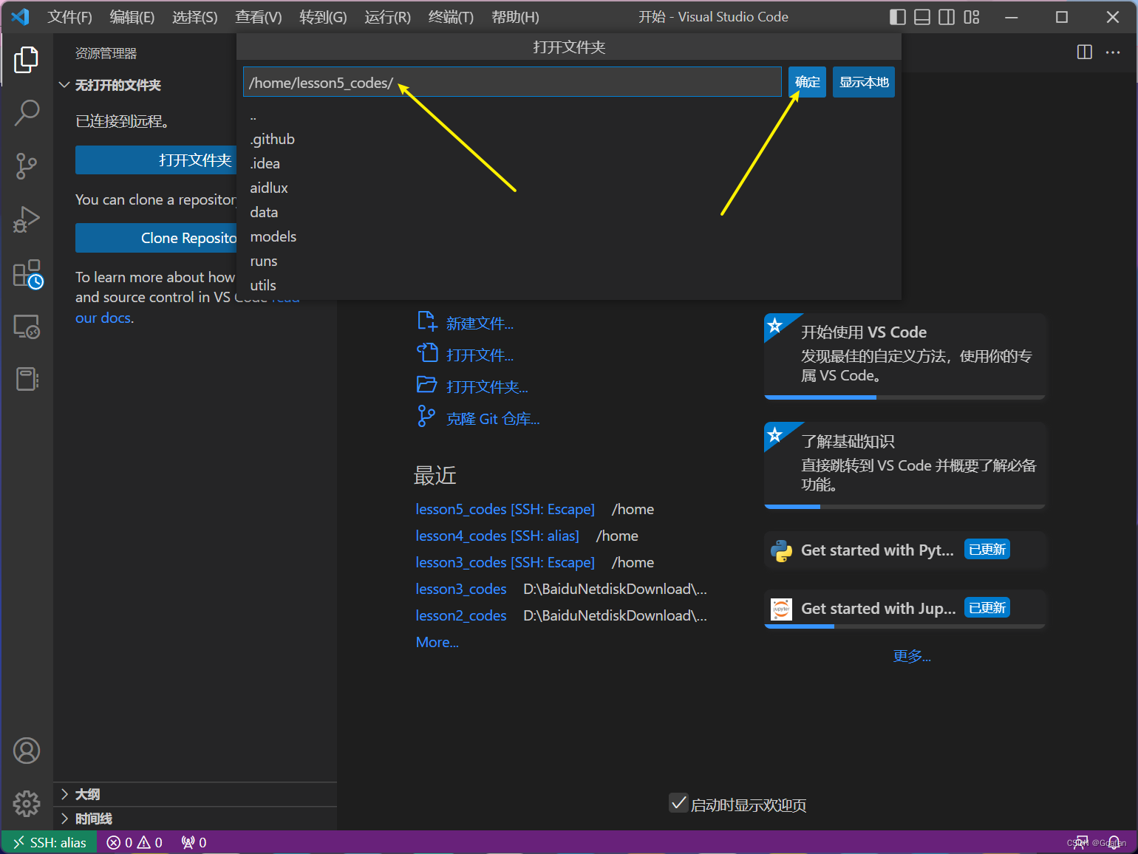Viewport: 1138px width, 854px height.
Task: Click the folder path input field
Action: (x=512, y=82)
